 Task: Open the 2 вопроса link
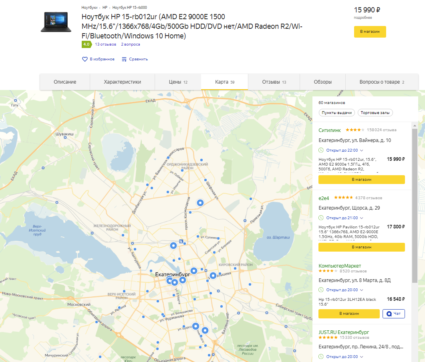click(x=130, y=44)
